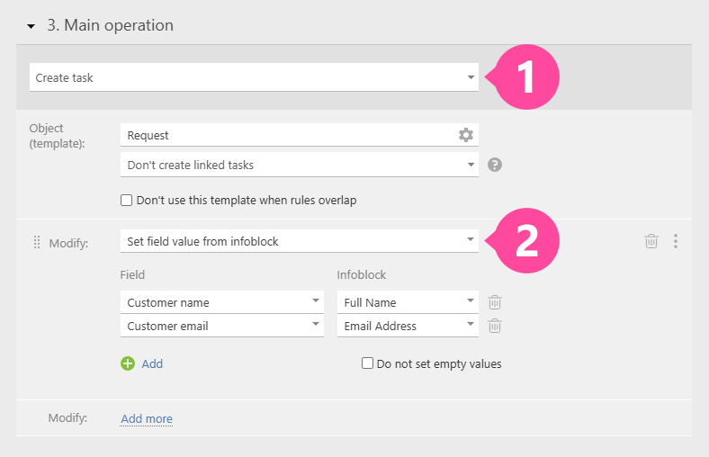Delete the Modify block with trash icon

651,241
